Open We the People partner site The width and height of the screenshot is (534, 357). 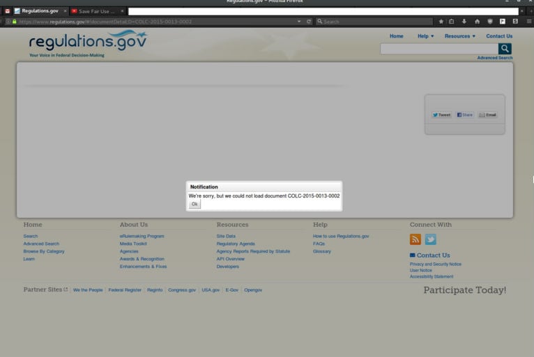pyautogui.click(x=88, y=290)
